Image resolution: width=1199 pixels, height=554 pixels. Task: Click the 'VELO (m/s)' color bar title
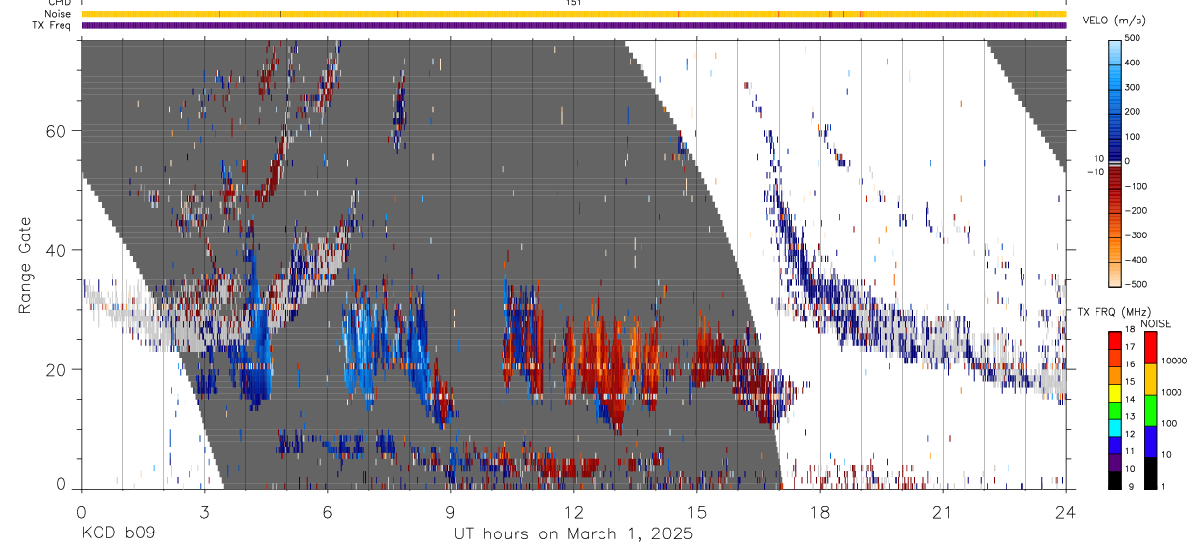[x=1116, y=20]
